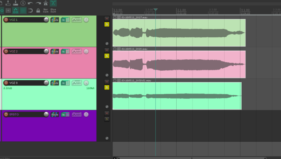This screenshot has height=159, width=281.
Task: Solo the EFEITO track
Action: [107, 119]
